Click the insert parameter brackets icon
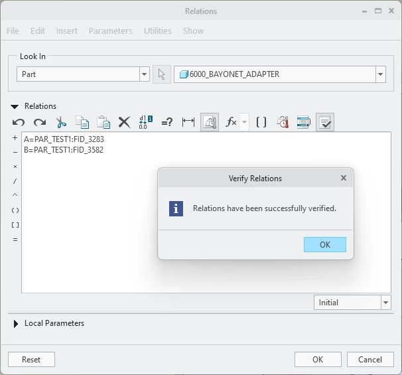 pos(261,122)
